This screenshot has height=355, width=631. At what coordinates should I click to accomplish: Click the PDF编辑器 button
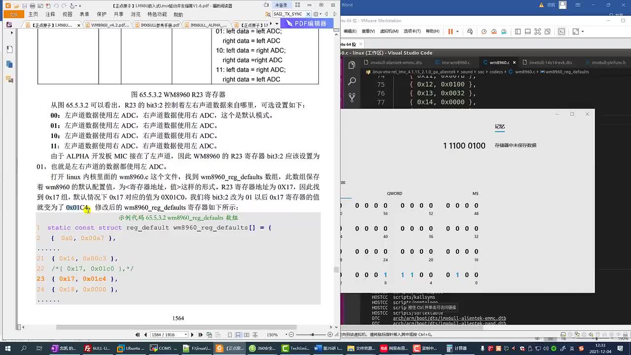(307, 23)
